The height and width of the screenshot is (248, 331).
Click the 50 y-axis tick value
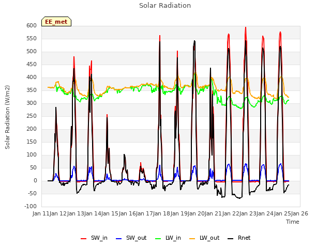pyautogui.click(x=33, y=167)
